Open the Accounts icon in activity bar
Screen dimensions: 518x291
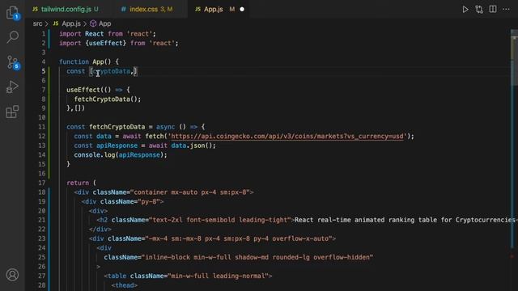[13, 275]
